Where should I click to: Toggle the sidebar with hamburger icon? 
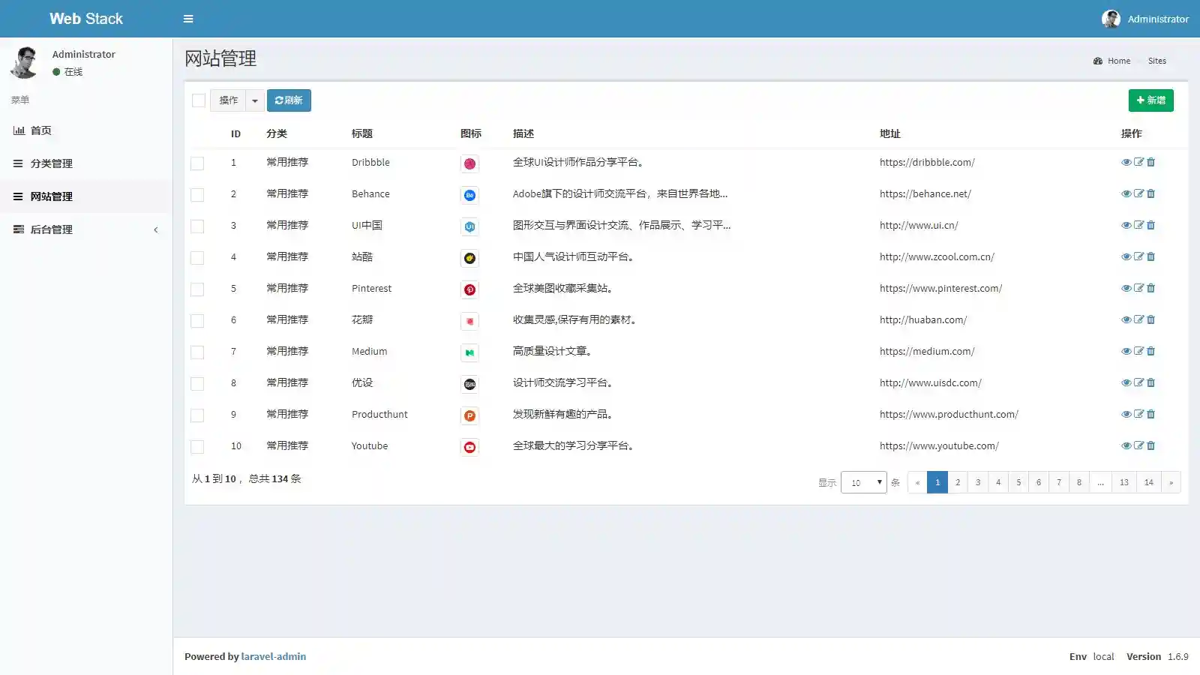188,18
